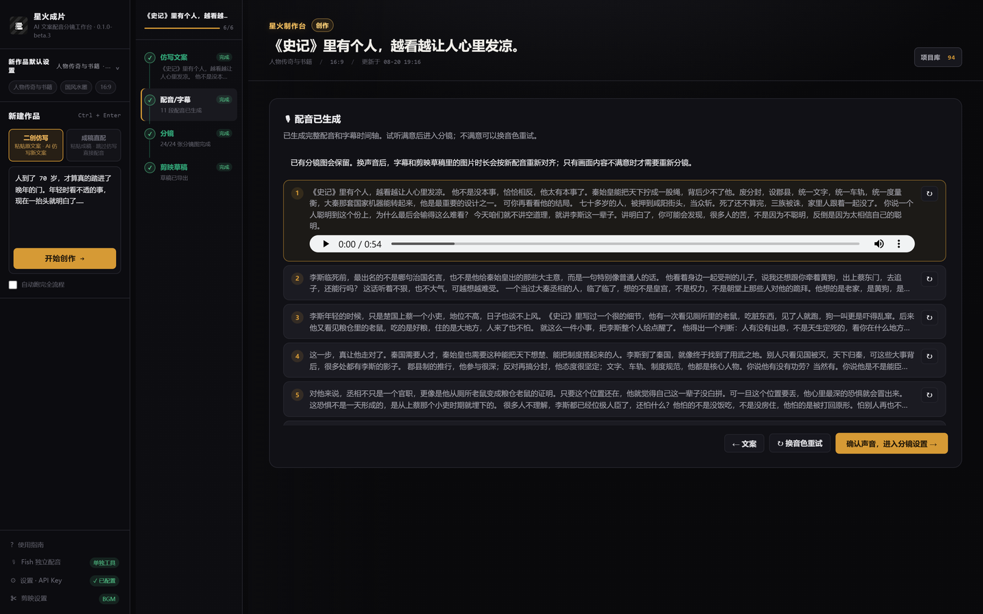The width and height of the screenshot is (983, 614).
Task: Click the 创作 badge in the header
Action: pyautogui.click(x=322, y=26)
